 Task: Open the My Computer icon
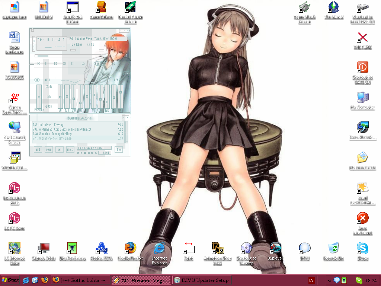coord(362,101)
